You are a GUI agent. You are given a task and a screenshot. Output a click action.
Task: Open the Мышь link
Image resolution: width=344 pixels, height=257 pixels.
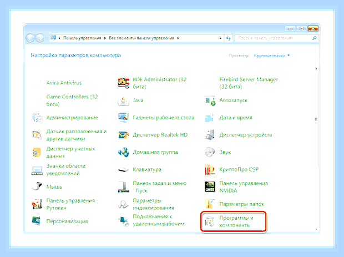pos(54,187)
